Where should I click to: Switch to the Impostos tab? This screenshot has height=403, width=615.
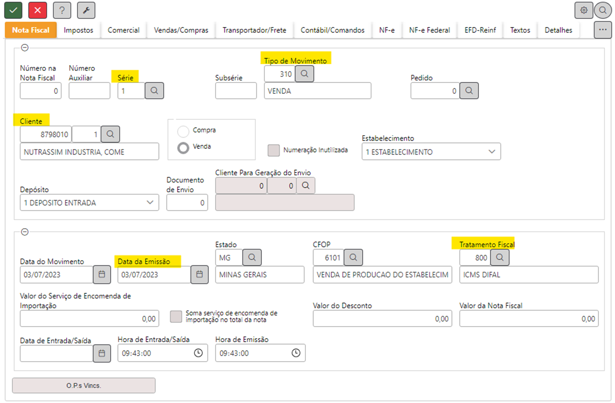[78, 30]
